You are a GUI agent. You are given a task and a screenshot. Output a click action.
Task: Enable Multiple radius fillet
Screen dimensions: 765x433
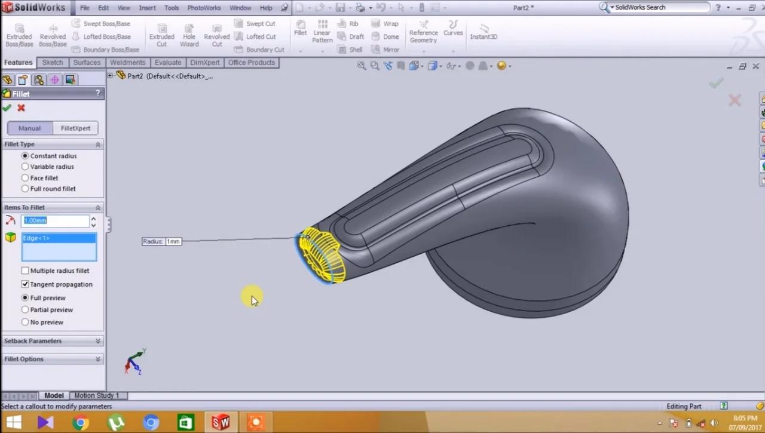pyautogui.click(x=25, y=271)
